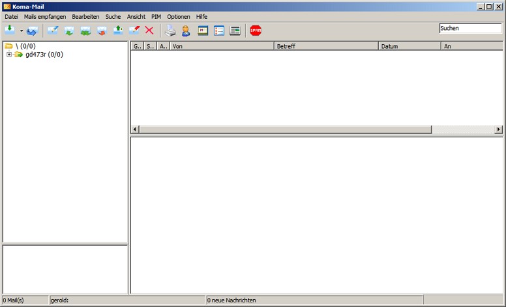Minimize the Koma-Mail window
The image size is (506, 307).
(481, 7)
